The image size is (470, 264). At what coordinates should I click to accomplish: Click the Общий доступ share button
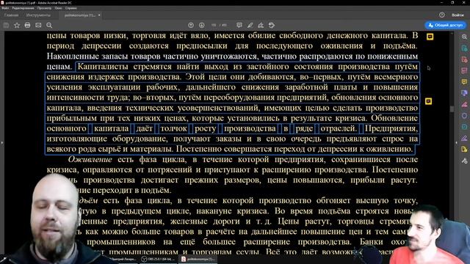[x=446, y=26]
